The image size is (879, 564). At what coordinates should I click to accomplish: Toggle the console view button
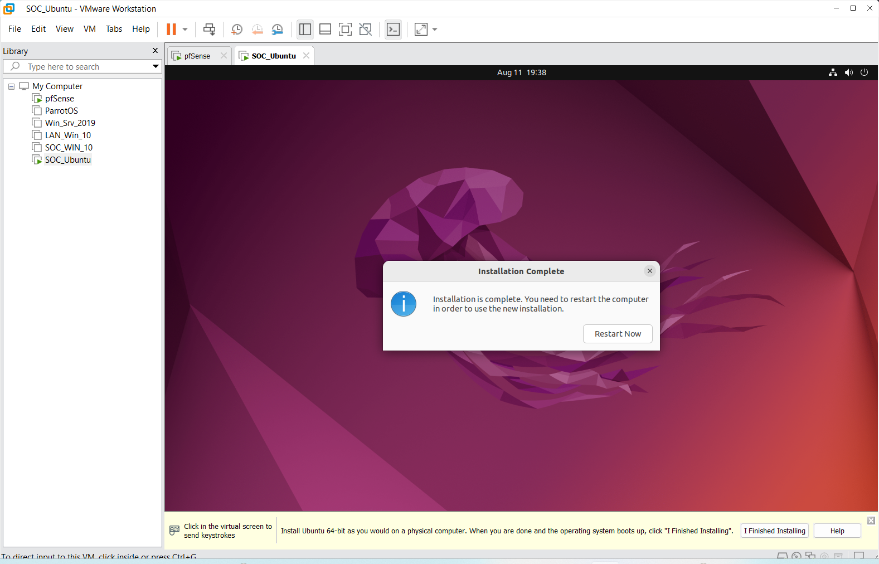393,29
